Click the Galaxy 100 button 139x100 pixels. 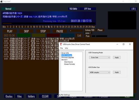point(90,30)
